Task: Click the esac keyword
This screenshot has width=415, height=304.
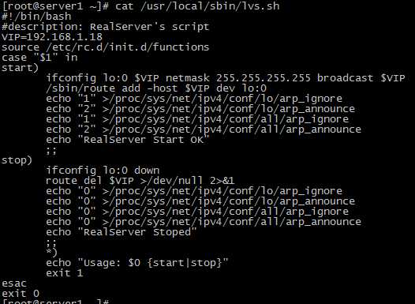Action: [x=14, y=283]
